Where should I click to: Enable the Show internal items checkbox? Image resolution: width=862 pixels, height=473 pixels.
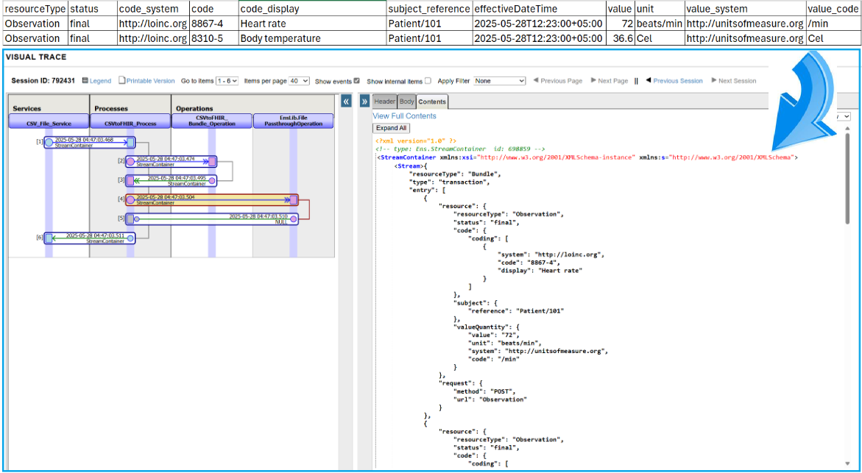pyautogui.click(x=428, y=81)
